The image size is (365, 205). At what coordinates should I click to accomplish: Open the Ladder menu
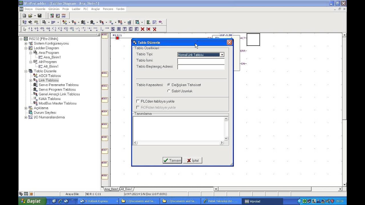click(x=76, y=9)
